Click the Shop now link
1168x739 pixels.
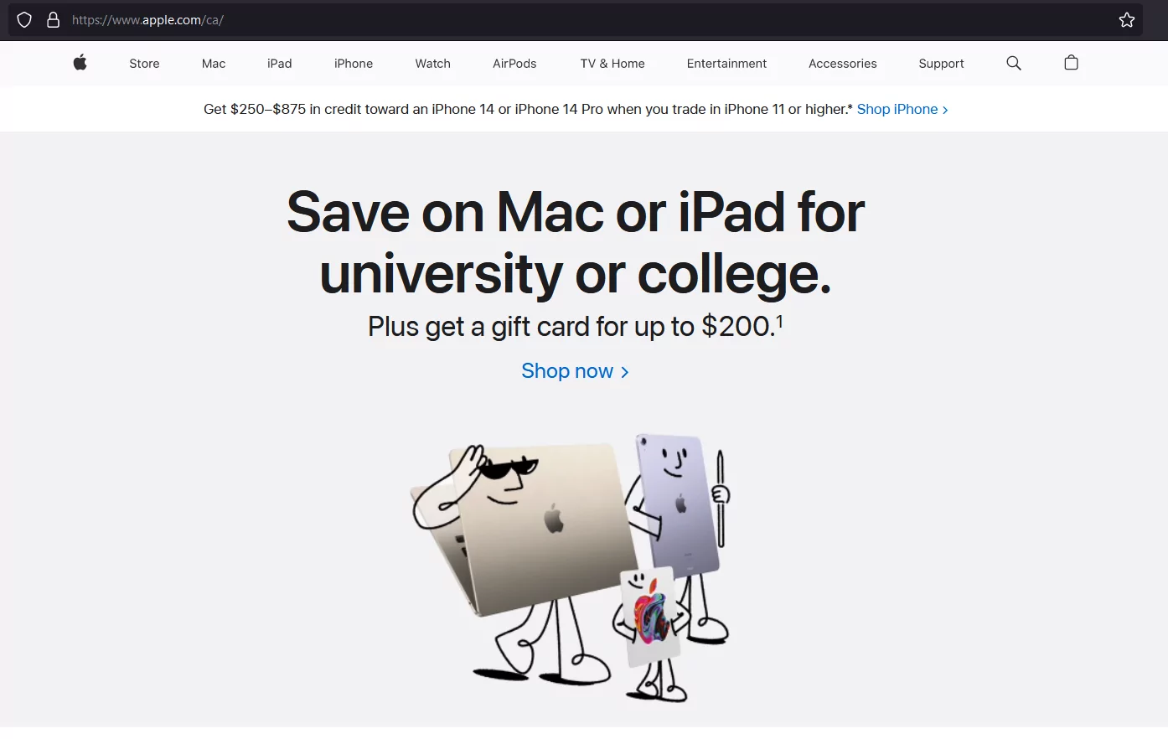[575, 371]
